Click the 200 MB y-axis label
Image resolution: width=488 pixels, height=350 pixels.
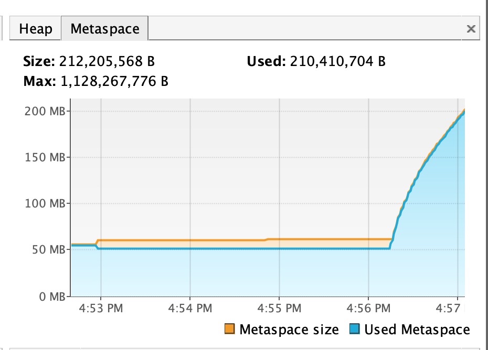pyautogui.click(x=44, y=112)
